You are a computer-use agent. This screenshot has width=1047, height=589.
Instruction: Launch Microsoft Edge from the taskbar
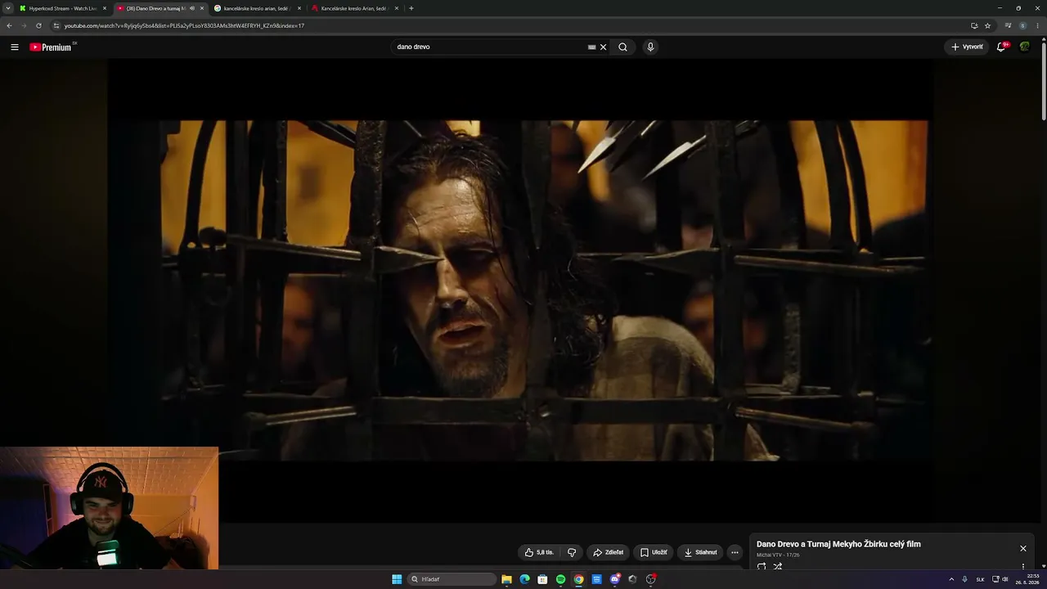(524, 579)
